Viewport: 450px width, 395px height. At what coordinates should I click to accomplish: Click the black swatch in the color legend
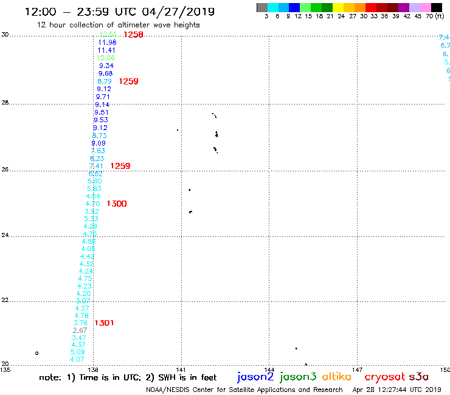coord(437,7)
